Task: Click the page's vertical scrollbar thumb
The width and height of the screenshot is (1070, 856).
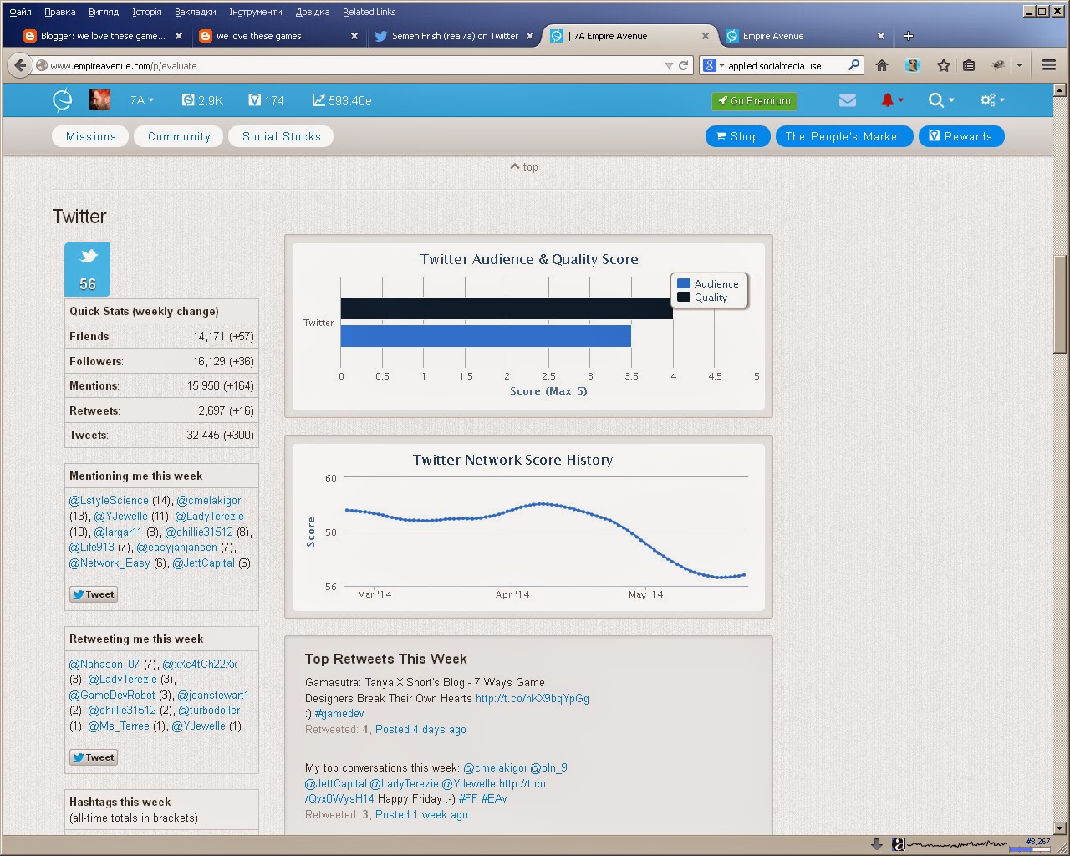Action: [1060, 304]
